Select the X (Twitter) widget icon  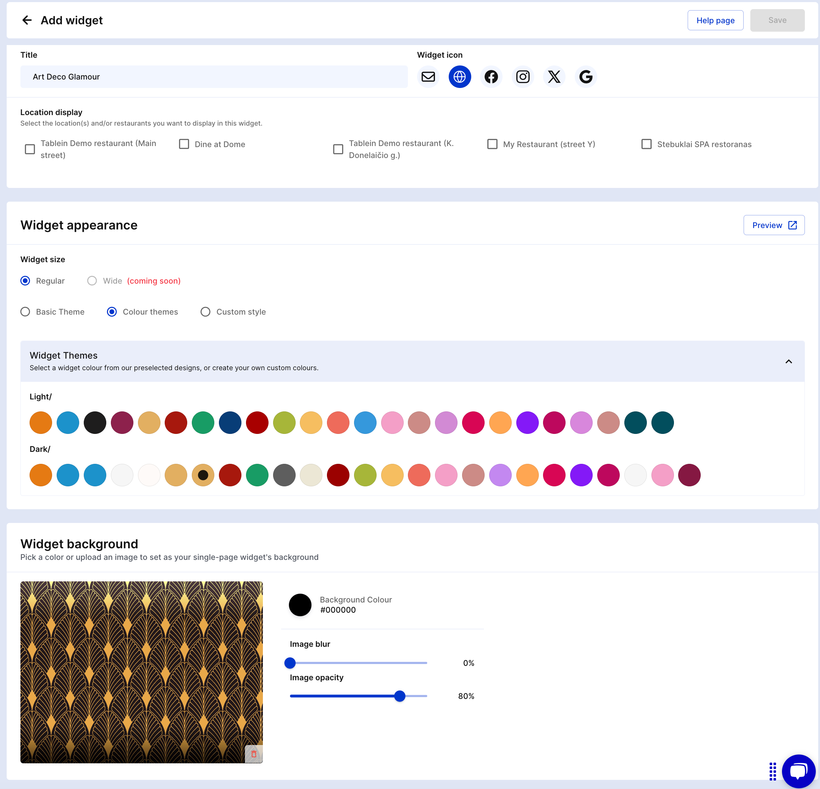[x=554, y=77]
